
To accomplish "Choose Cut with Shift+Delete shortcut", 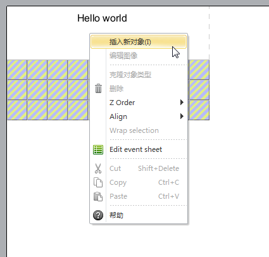I will pos(139,168).
